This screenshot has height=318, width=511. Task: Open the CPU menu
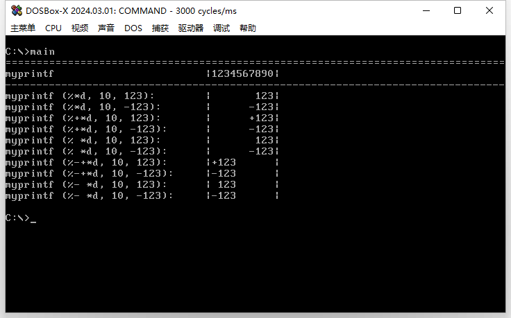pos(53,28)
